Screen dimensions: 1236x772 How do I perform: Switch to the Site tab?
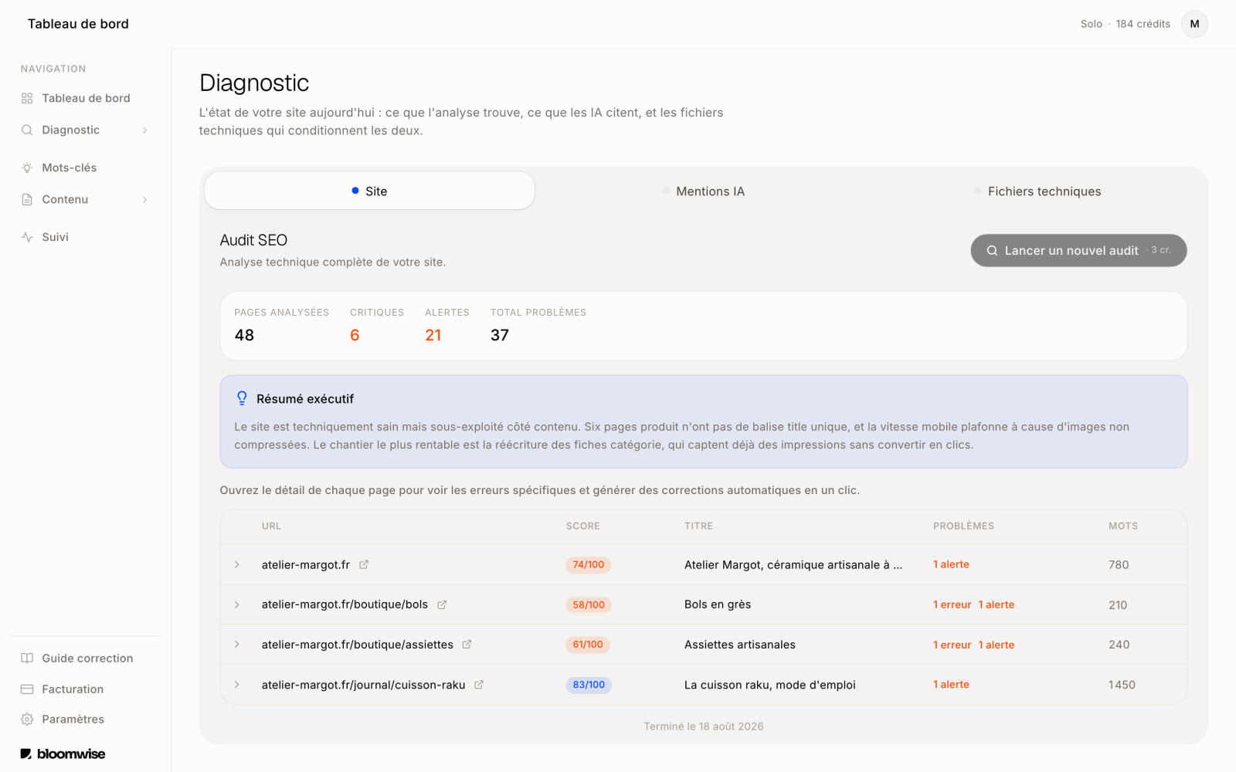coord(369,191)
